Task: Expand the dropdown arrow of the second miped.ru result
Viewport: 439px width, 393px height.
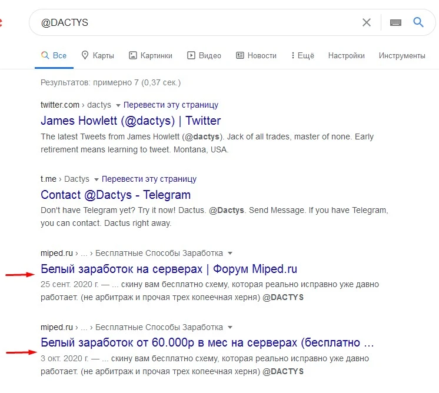Action: coord(230,327)
